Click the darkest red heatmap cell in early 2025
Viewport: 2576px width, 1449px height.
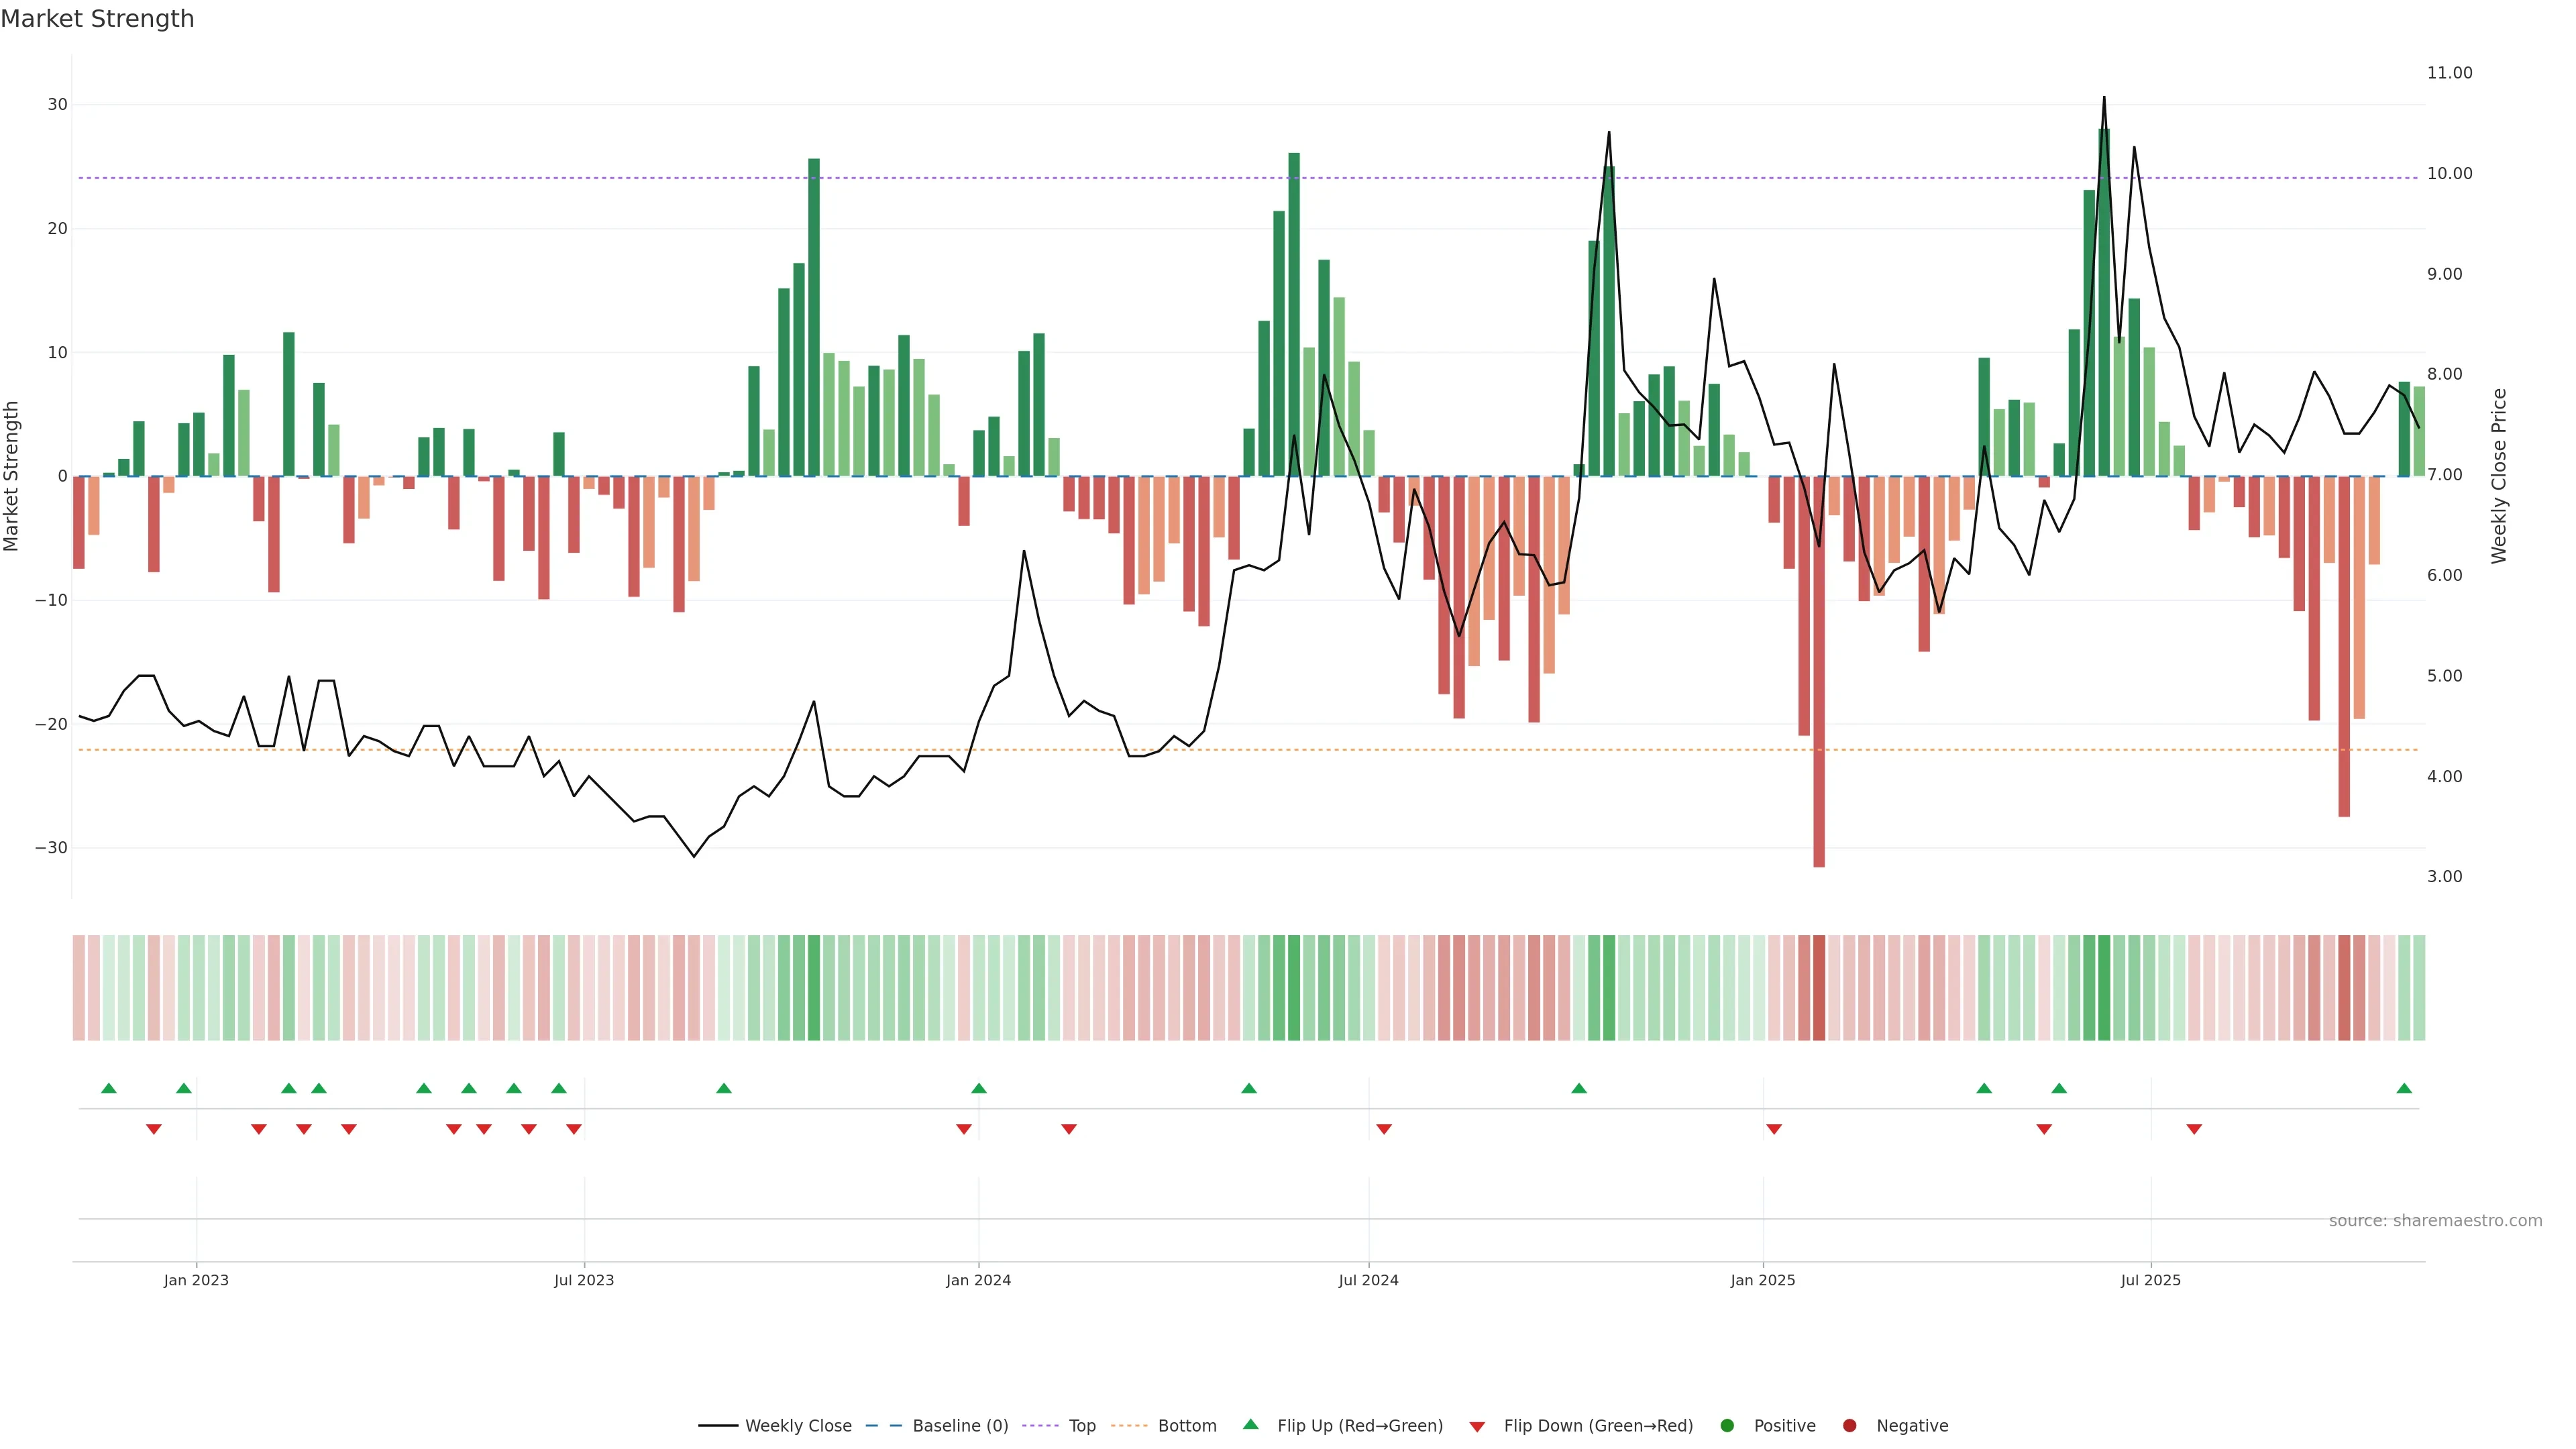click(x=1819, y=988)
